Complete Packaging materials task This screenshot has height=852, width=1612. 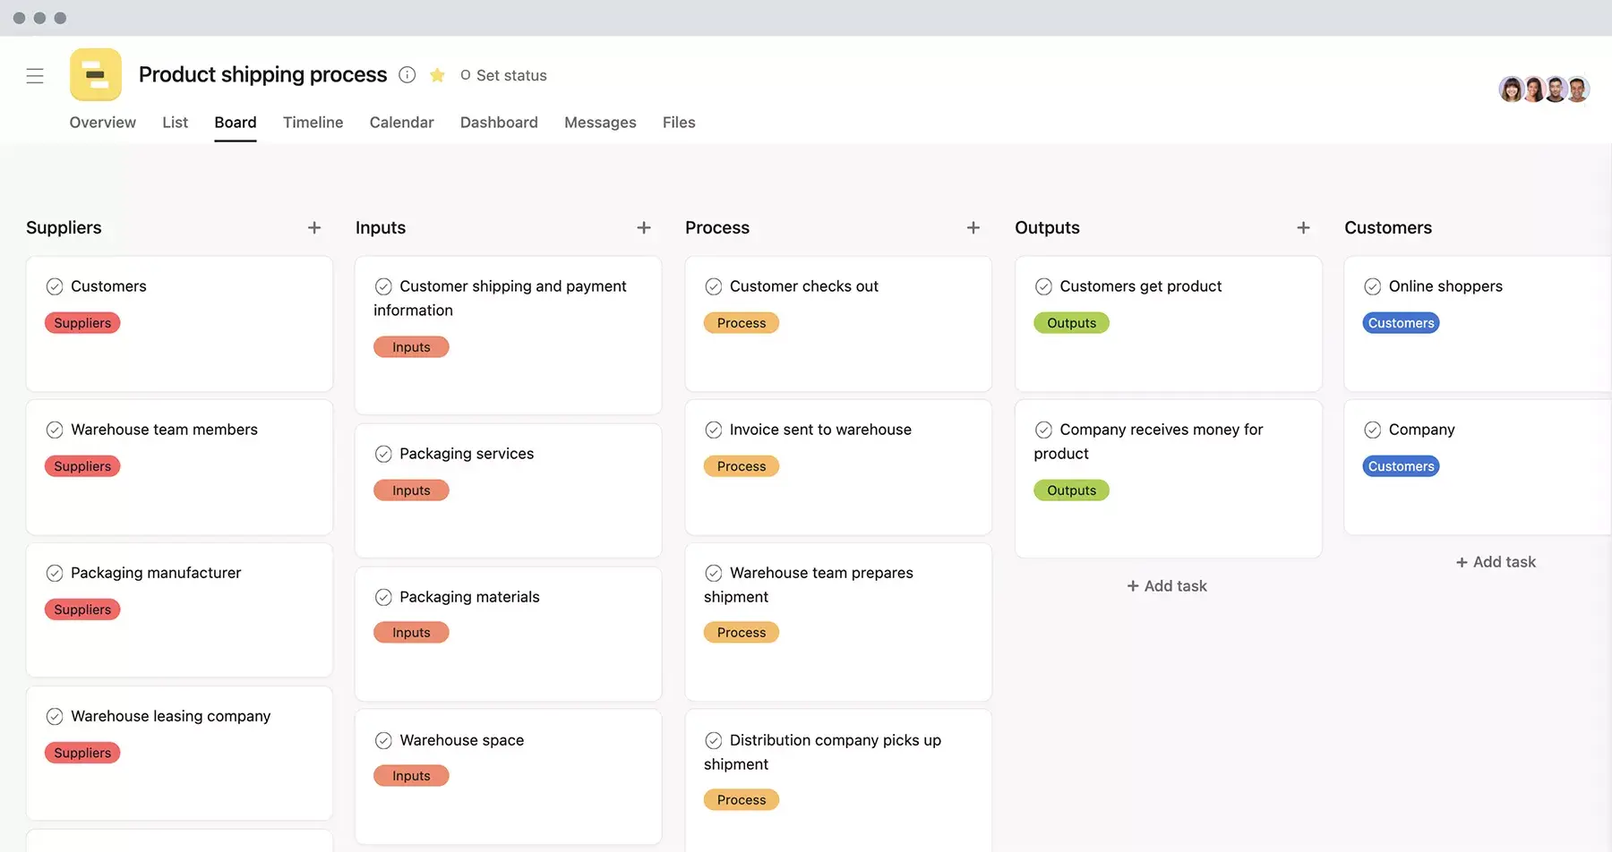click(x=383, y=597)
